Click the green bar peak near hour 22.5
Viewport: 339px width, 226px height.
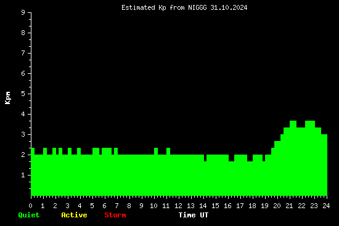click(310, 158)
